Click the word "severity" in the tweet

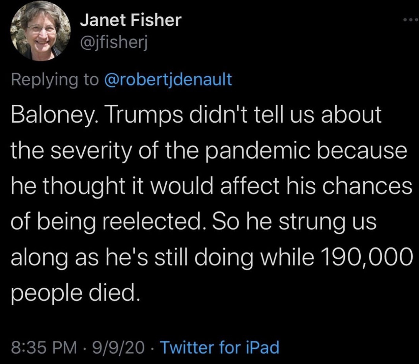[x=92, y=151]
